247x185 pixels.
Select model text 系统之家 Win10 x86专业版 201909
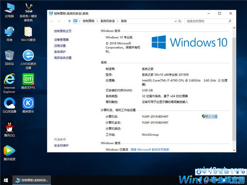coord(165,74)
